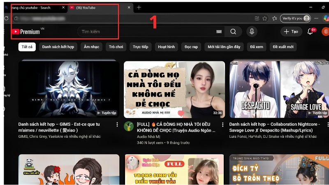Click Verify it's you profile button
This screenshot has width=329, height=185.
(295, 18)
